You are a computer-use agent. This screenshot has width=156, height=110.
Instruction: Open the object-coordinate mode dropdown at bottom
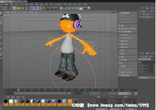[x=102, y=109]
